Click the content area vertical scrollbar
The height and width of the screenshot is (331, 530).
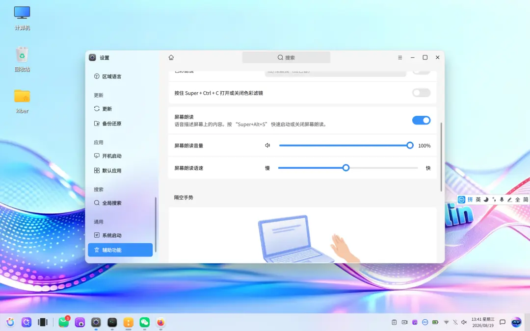point(441,157)
